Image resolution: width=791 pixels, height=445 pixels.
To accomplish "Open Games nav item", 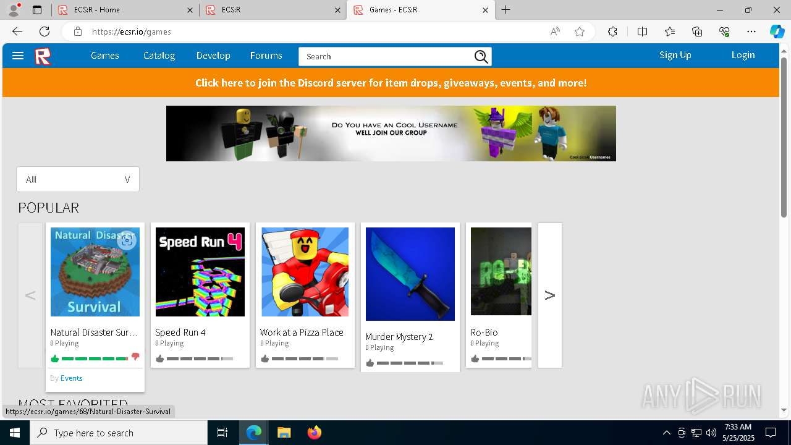I will pyautogui.click(x=105, y=56).
